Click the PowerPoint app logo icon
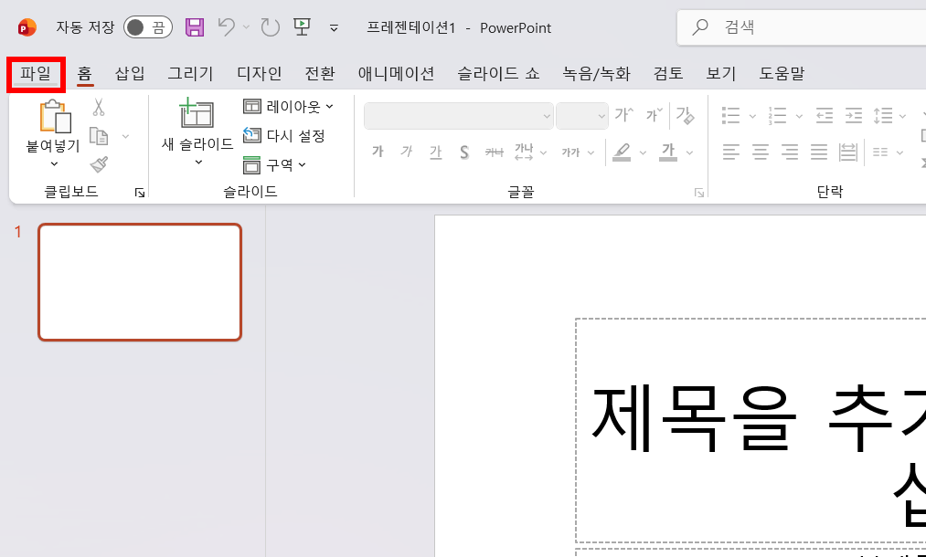The height and width of the screenshot is (557, 926). [x=27, y=27]
